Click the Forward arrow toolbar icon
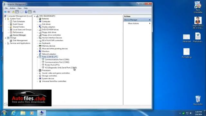This screenshot has height=116, width=206. coord(9,12)
